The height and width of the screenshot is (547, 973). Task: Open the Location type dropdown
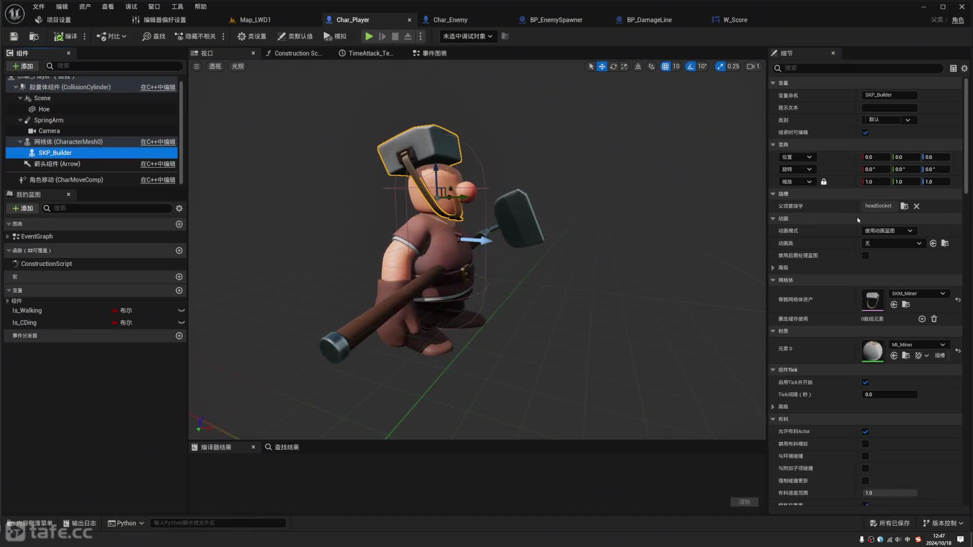point(797,157)
